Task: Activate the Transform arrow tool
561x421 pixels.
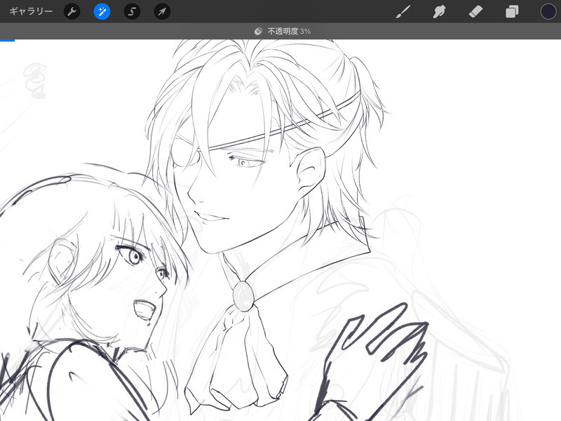Action: pyautogui.click(x=162, y=11)
